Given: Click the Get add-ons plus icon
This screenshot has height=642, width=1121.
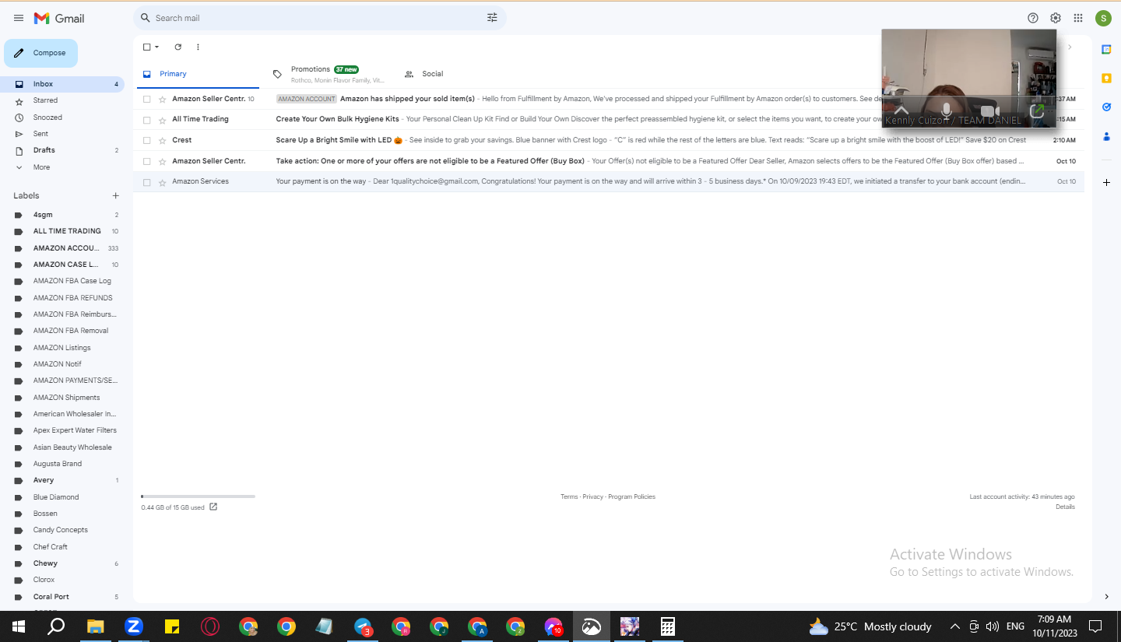Looking at the screenshot, I should (x=1106, y=182).
